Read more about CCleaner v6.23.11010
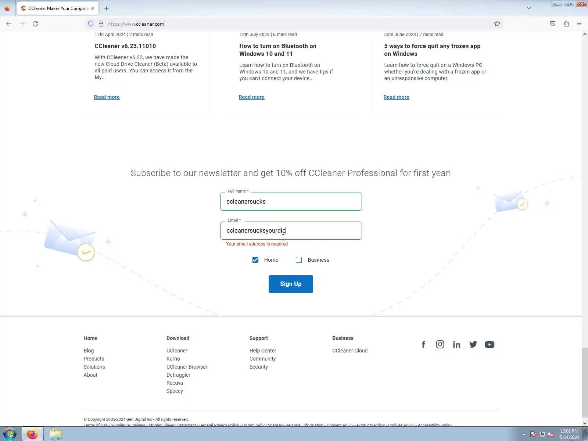This screenshot has width=588, height=441. click(107, 97)
